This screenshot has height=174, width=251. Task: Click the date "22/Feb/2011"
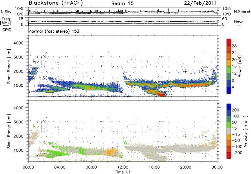point(200,3)
